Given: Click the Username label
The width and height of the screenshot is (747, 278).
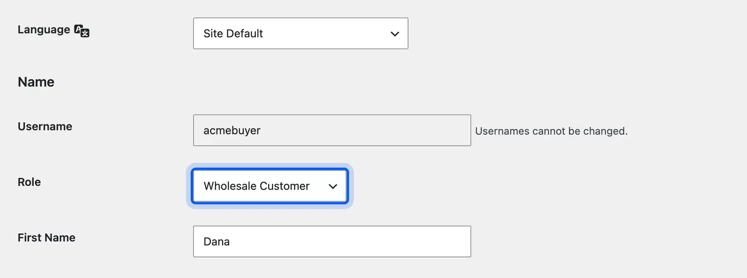Looking at the screenshot, I should [45, 127].
